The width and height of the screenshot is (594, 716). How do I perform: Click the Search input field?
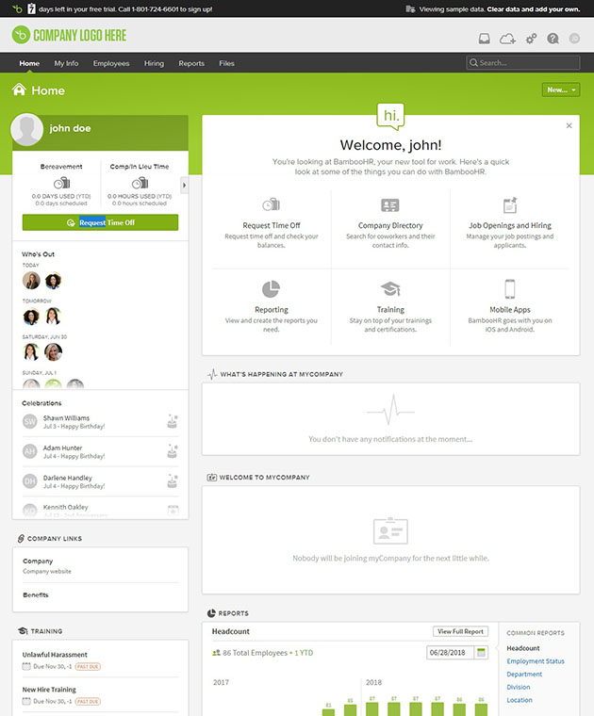click(523, 63)
